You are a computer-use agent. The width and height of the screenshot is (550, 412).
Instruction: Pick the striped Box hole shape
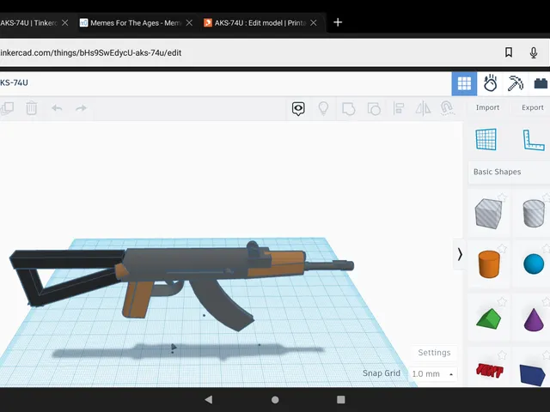[488, 214]
